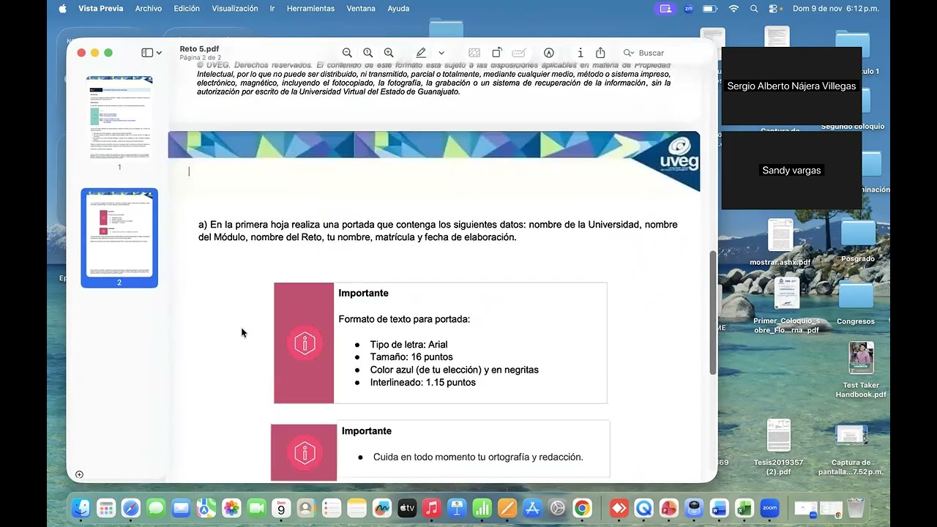Select the Congresos folder on desktop

click(856, 303)
